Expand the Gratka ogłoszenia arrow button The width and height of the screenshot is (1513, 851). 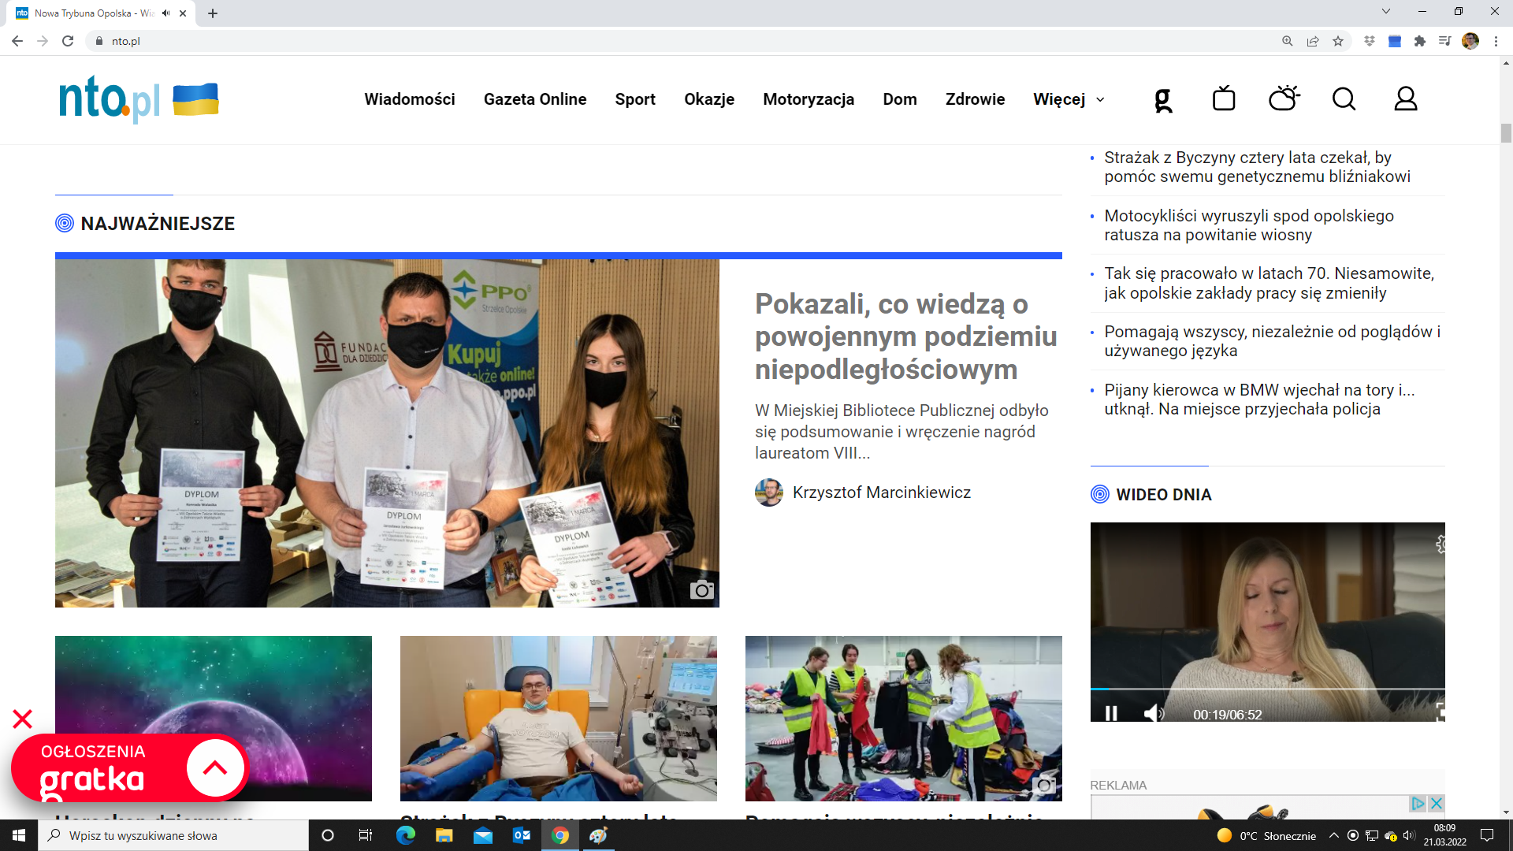click(215, 767)
